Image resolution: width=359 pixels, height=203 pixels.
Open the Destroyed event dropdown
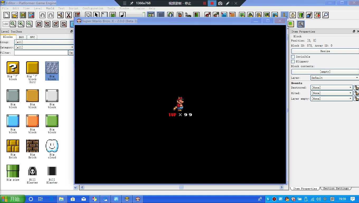[331, 87]
